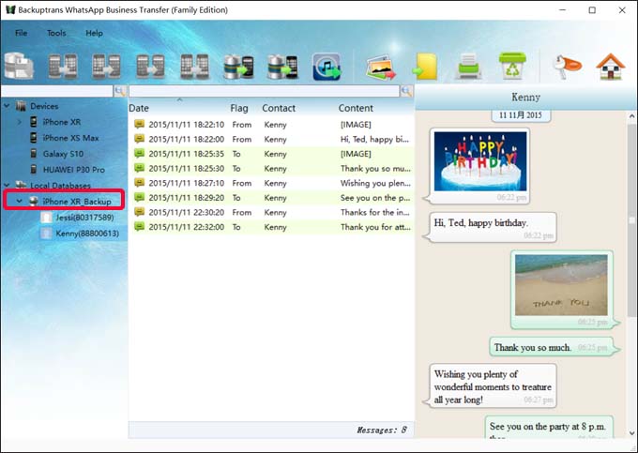Select contact Kenny(88800613)
638x453 pixels.
tap(87, 234)
